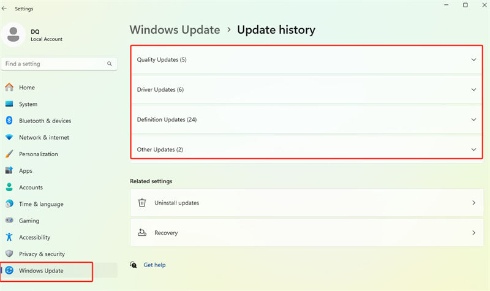Image resolution: width=490 pixels, height=291 pixels.
Task: Click the Recovery icon
Action: (142, 233)
